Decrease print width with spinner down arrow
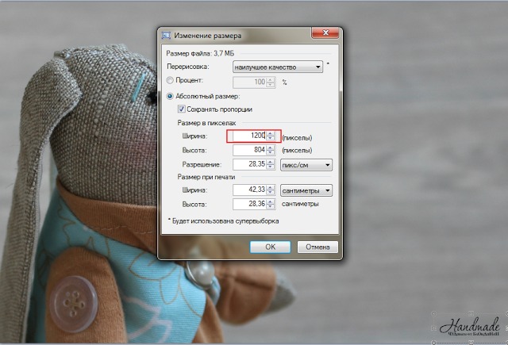The image size is (508, 345). pyautogui.click(x=271, y=194)
